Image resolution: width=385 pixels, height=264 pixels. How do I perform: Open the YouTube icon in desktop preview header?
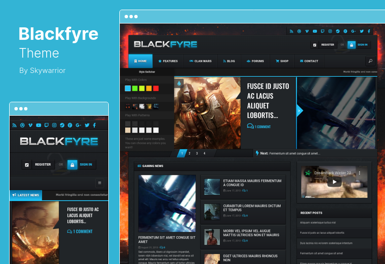(315, 31)
